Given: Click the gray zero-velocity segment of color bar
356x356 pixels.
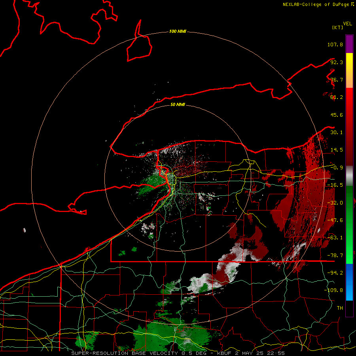Looking at the screenshot, I should [349, 176].
